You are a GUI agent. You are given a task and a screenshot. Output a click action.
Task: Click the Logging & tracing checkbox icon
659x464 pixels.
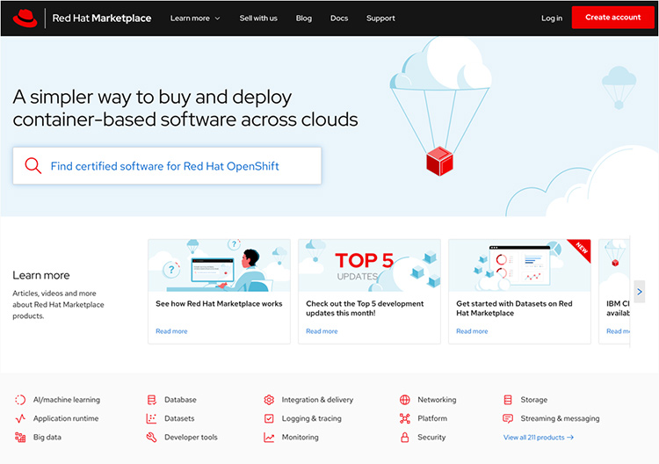point(269,418)
